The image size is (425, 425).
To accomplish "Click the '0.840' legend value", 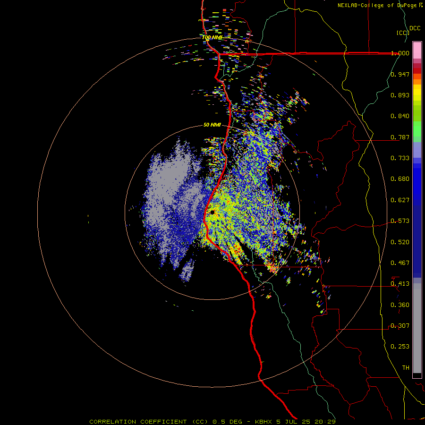I will 400,116.
